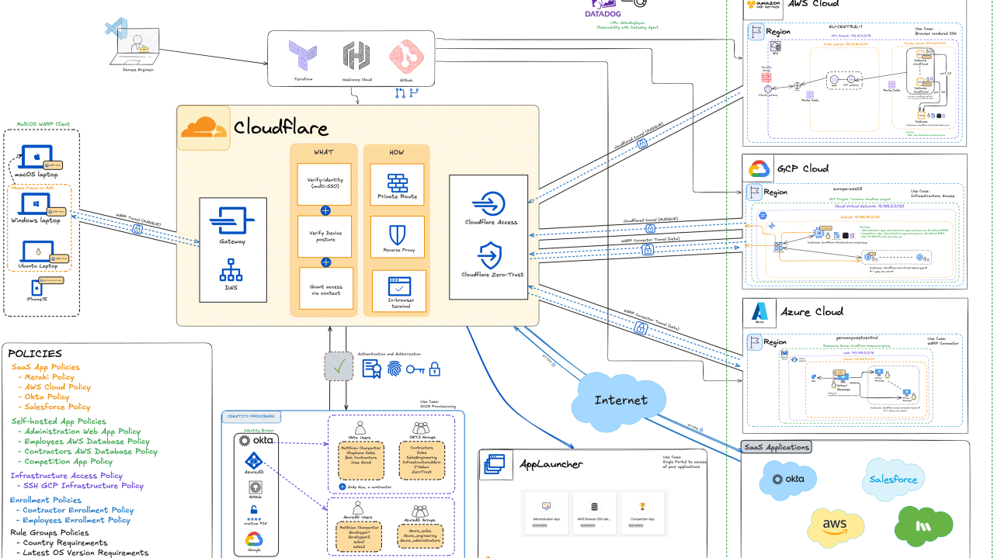This screenshot has width=994, height=558.
Task: Click the 'Salesforce Policy' text
Action: [x=57, y=407]
